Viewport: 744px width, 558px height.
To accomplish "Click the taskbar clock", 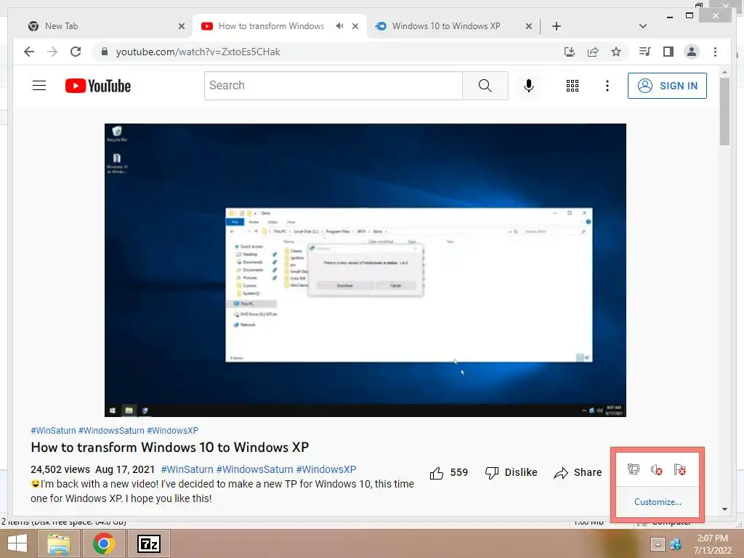I will (712, 544).
